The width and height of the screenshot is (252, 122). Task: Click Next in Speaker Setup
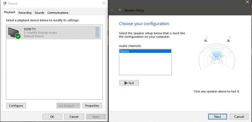217,116
